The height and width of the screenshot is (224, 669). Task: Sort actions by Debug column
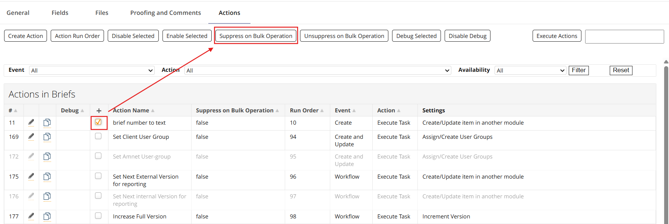72,111
